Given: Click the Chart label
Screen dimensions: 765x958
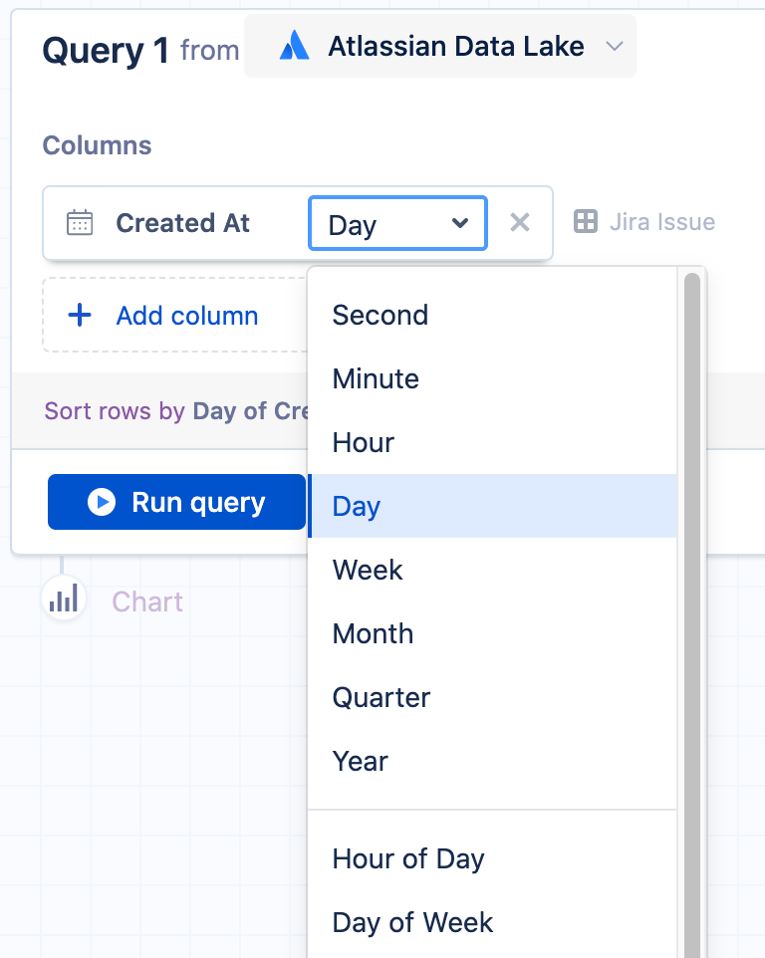Looking at the screenshot, I should point(147,601).
